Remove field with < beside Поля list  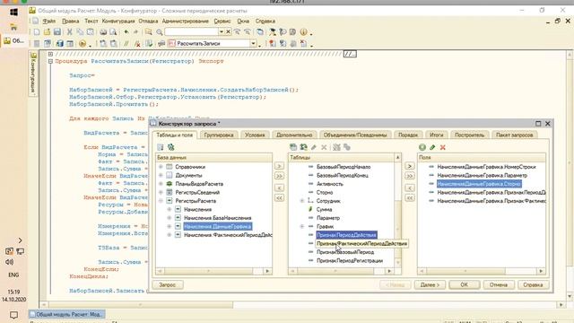[x=410, y=188]
